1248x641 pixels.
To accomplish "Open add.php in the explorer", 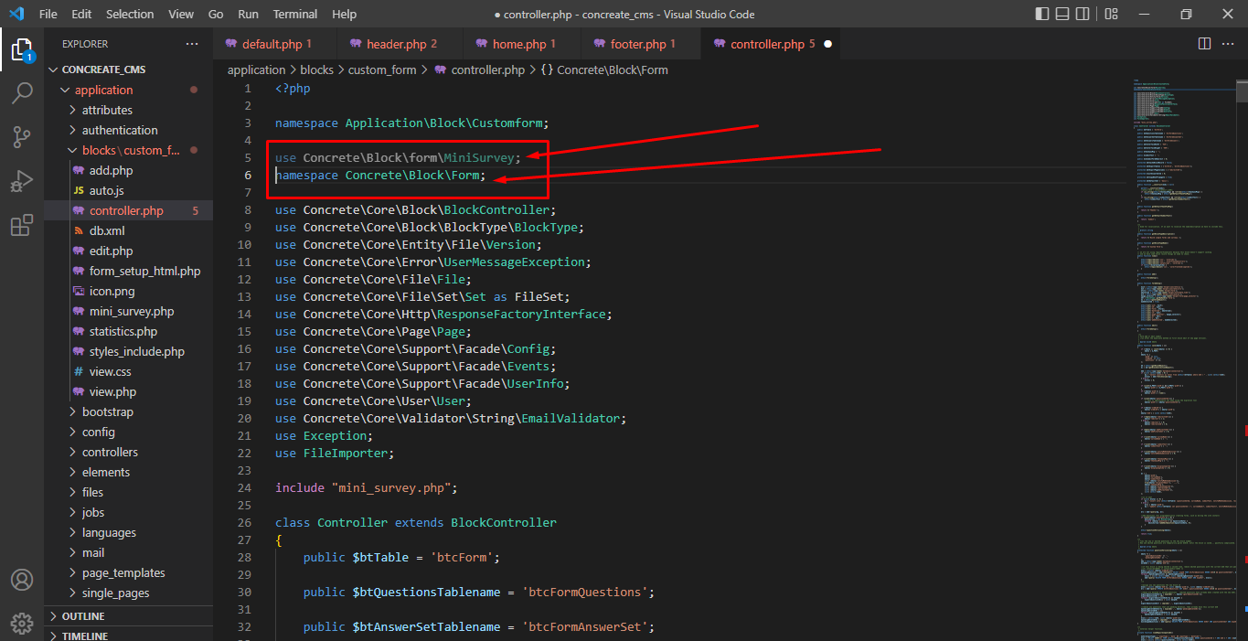I will pyautogui.click(x=129, y=170).
